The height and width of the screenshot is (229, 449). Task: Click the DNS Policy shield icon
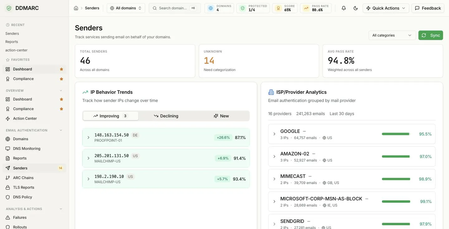pyautogui.click(x=8, y=197)
